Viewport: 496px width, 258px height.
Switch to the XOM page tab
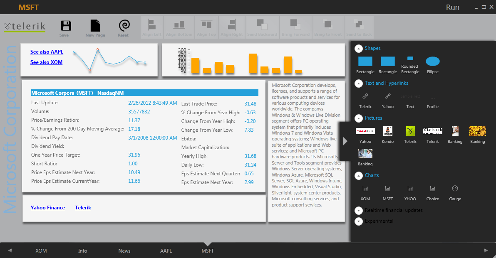coord(41,251)
